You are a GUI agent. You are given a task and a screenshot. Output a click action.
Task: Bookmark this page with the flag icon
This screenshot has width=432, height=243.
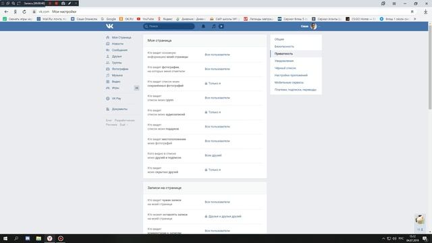coord(412,11)
